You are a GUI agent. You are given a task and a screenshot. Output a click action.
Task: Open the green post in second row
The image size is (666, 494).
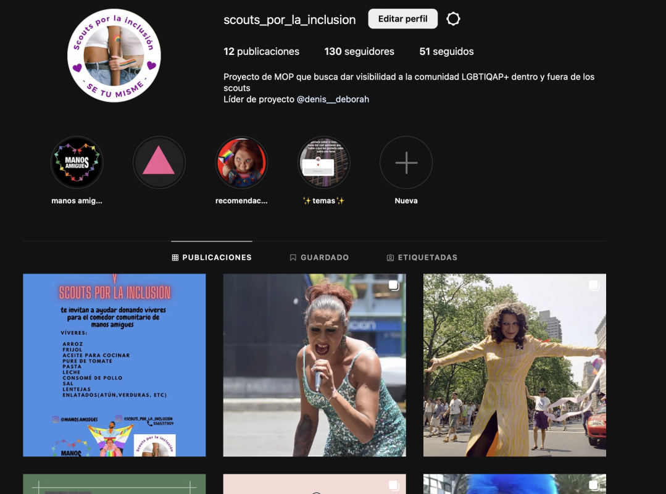(x=114, y=484)
